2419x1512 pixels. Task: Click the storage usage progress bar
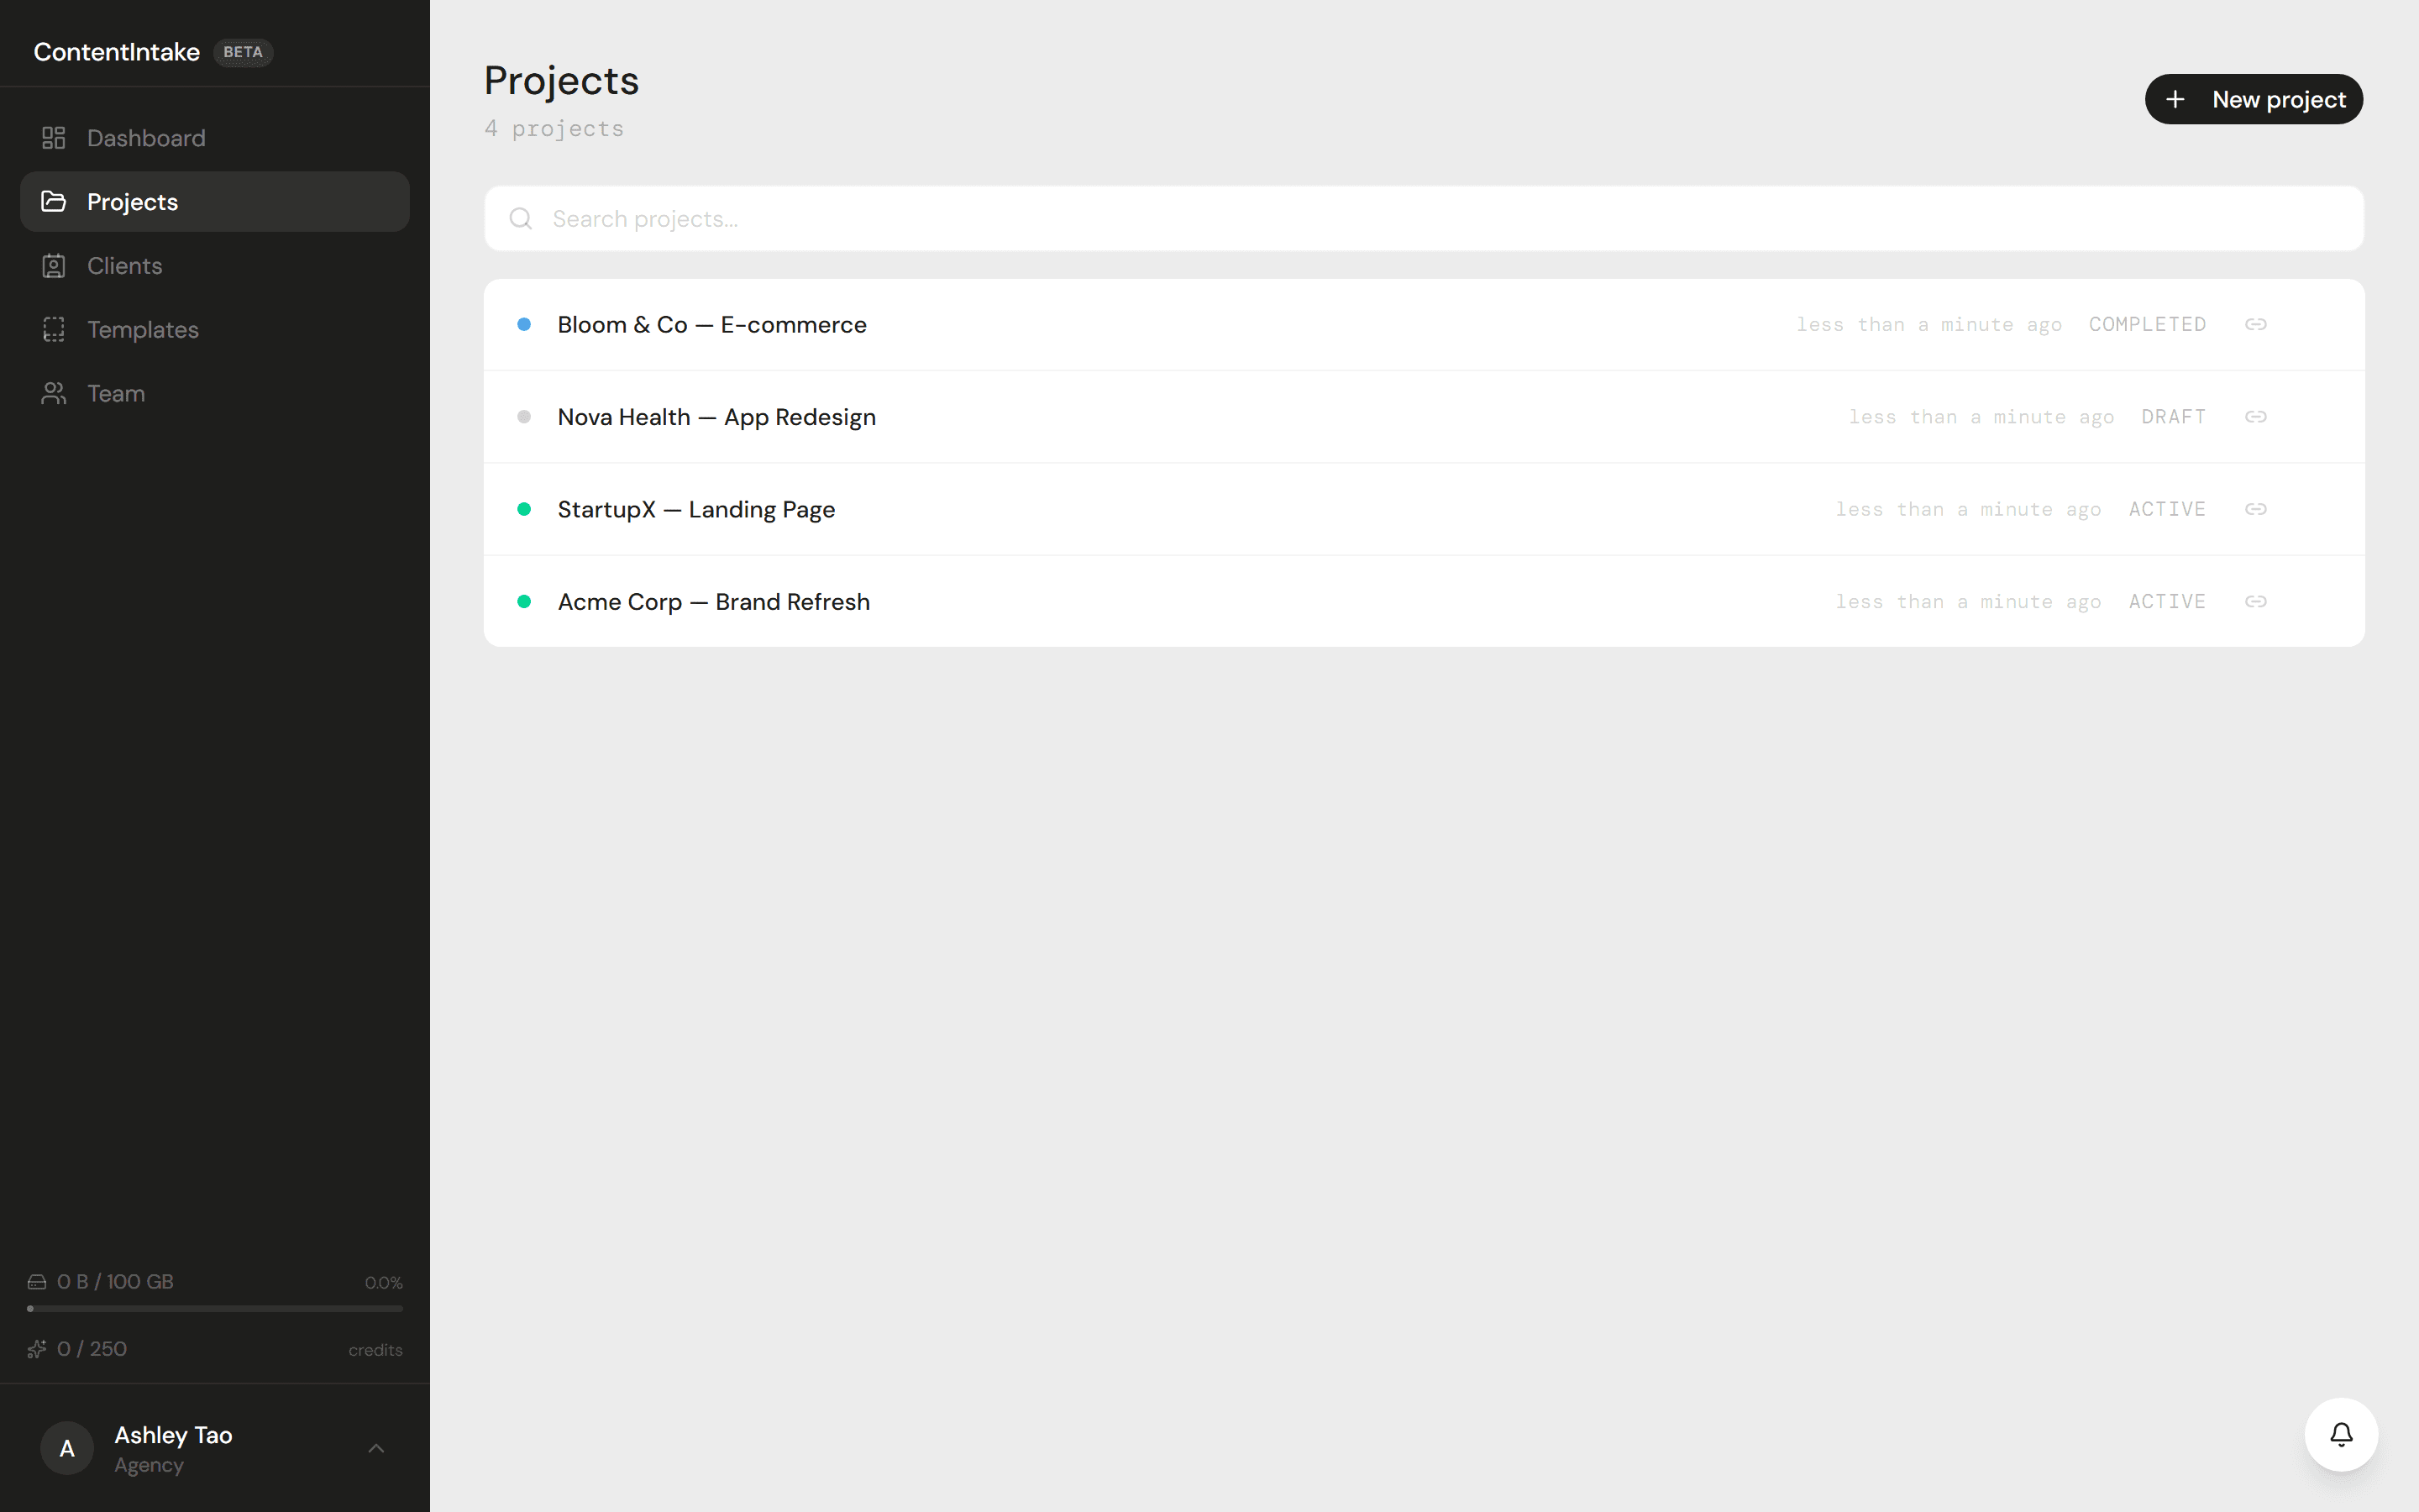tap(215, 1308)
